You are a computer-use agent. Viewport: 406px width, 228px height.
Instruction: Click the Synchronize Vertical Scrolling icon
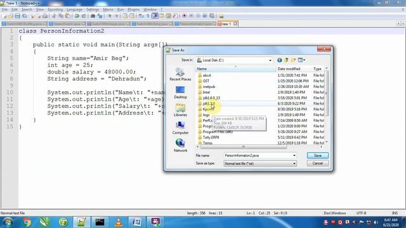[x=125, y=16]
